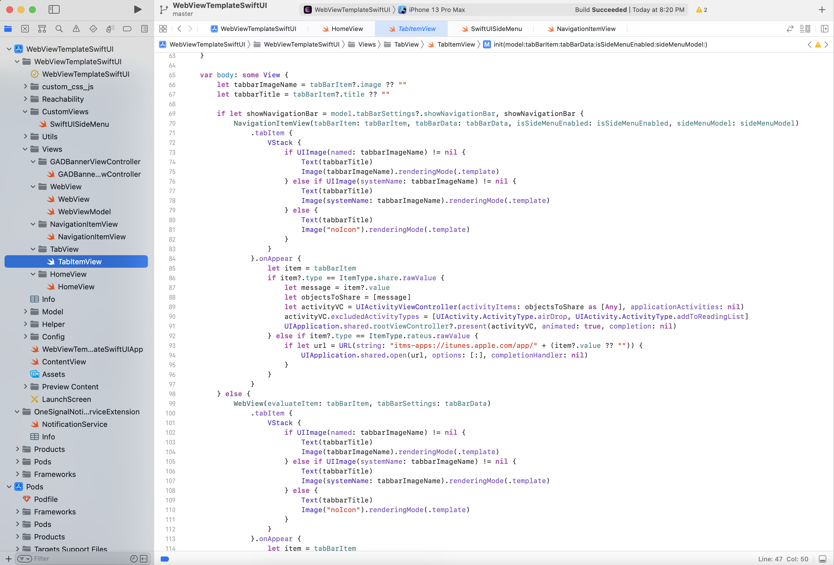Expand the Model folder
Screen dimensions: 834x565
coord(25,311)
